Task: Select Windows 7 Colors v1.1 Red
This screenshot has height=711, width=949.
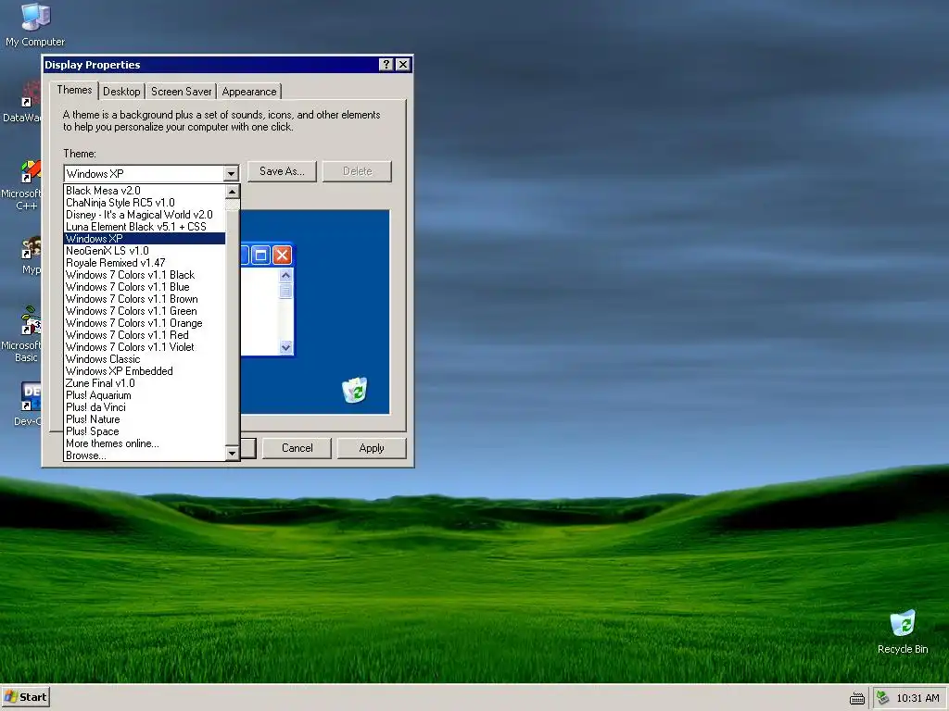Action: pyautogui.click(x=145, y=335)
